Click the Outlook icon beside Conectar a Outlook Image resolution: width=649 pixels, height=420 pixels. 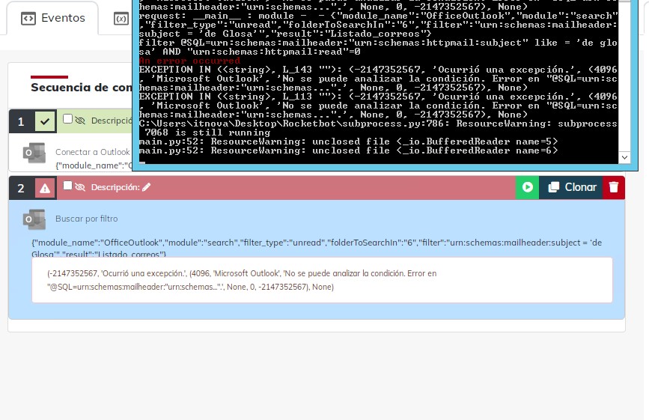click(x=34, y=152)
